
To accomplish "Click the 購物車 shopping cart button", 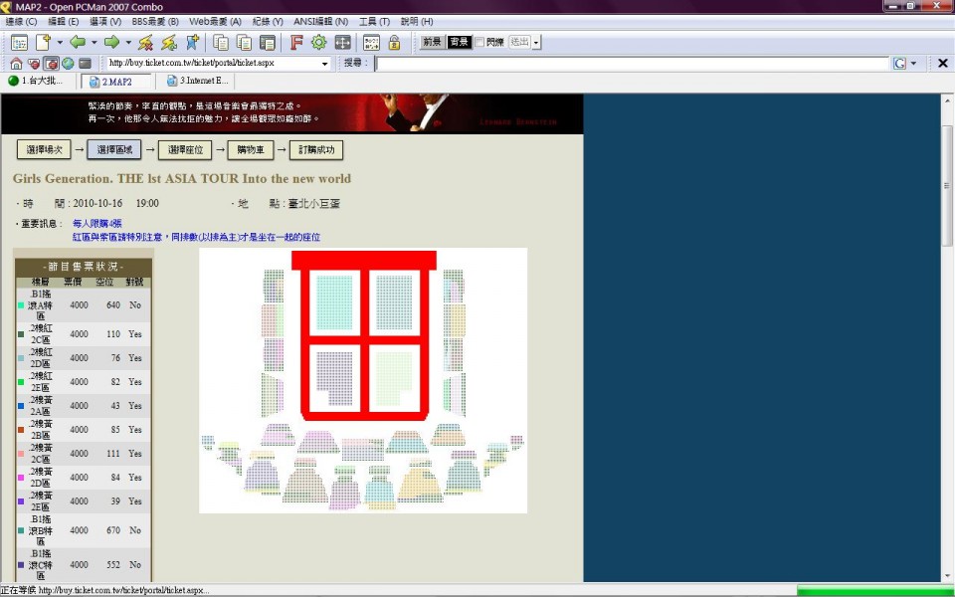I will coord(251,150).
